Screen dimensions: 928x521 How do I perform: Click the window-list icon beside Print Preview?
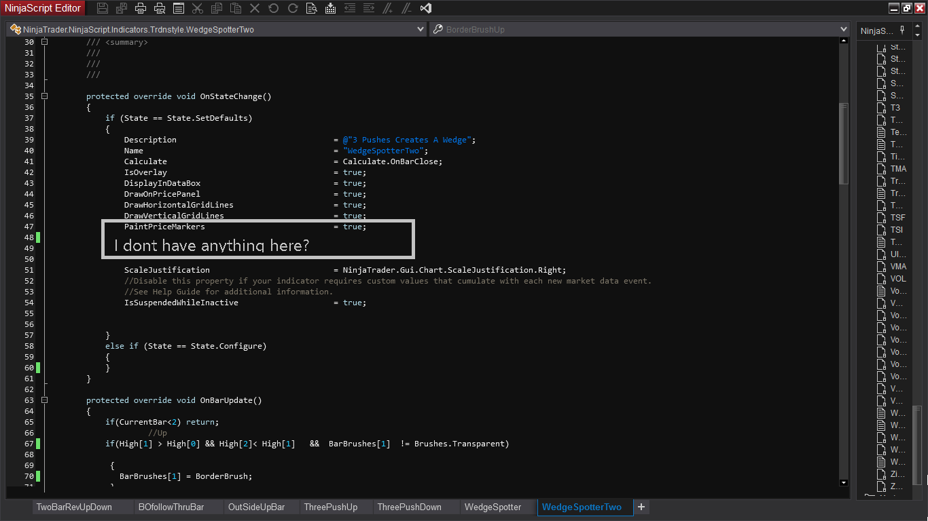coord(179,9)
